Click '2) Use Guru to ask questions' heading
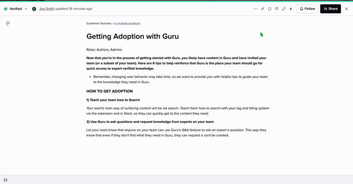This screenshot has width=353, height=184. pyautogui.click(x=150, y=122)
